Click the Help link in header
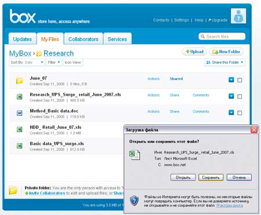Screen dimensions: 261x215 pos(199,20)
